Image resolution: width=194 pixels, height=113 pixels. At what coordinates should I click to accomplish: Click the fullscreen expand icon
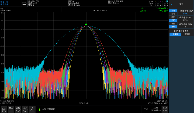pos(164,109)
